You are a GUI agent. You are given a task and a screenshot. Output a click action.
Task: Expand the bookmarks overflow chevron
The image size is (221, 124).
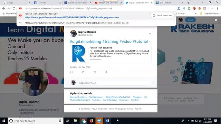point(196,13)
